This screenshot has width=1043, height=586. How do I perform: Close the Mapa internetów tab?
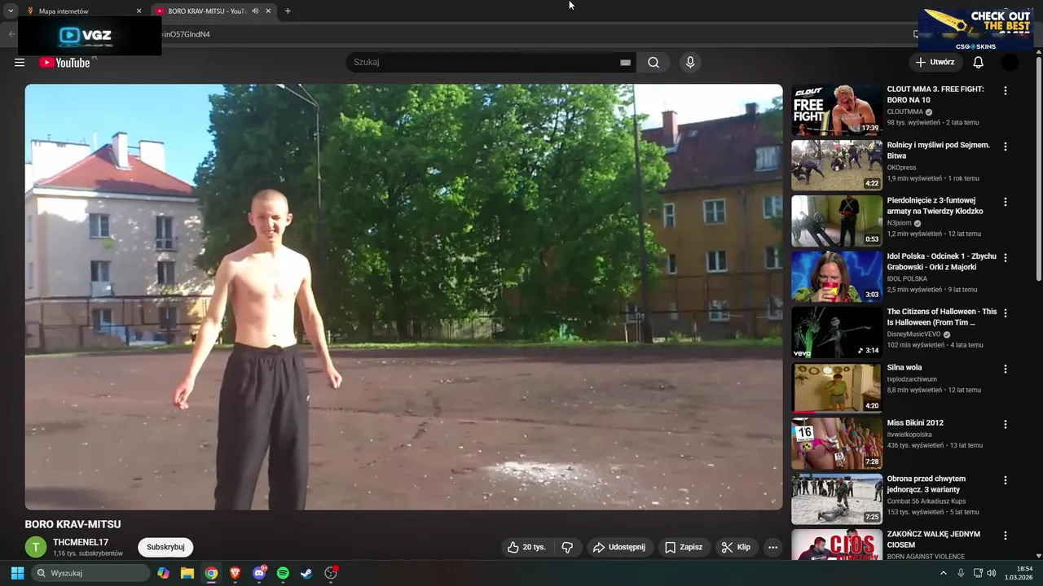tap(139, 11)
